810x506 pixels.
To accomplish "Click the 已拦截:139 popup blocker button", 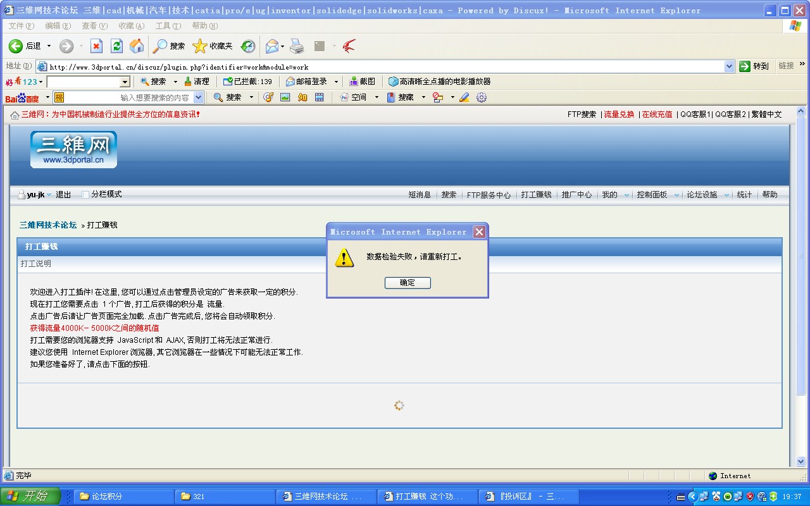I will click(x=247, y=82).
